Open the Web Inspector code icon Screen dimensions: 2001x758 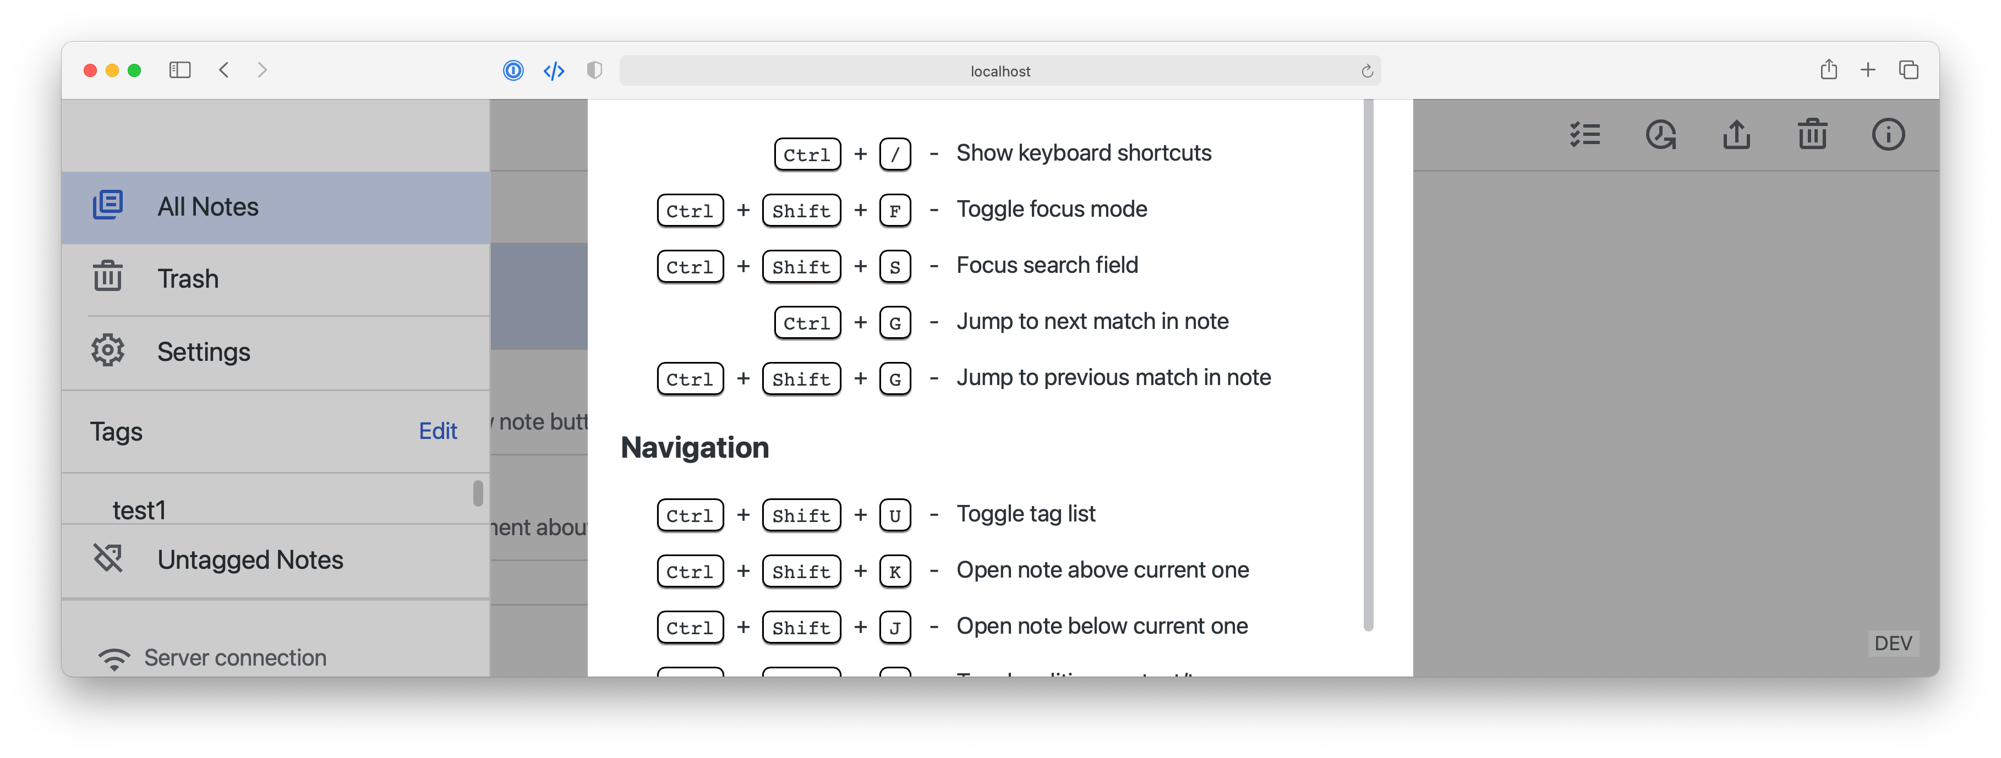[554, 70]
